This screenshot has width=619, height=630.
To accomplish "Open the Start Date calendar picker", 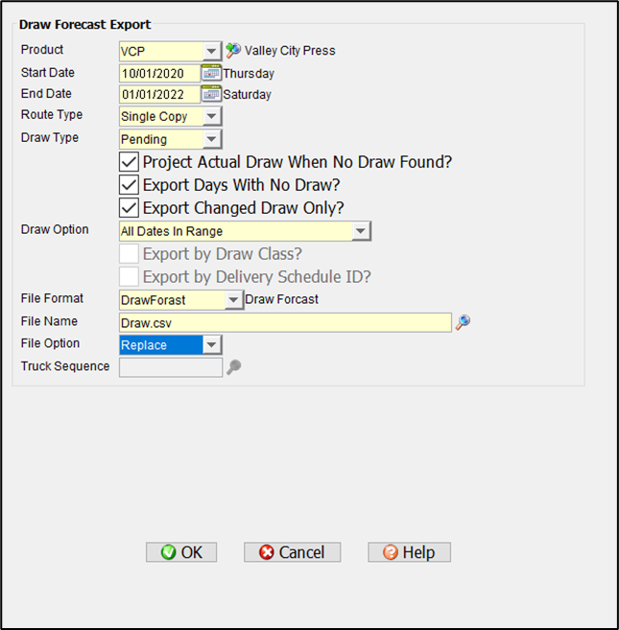I will [211, 73].
